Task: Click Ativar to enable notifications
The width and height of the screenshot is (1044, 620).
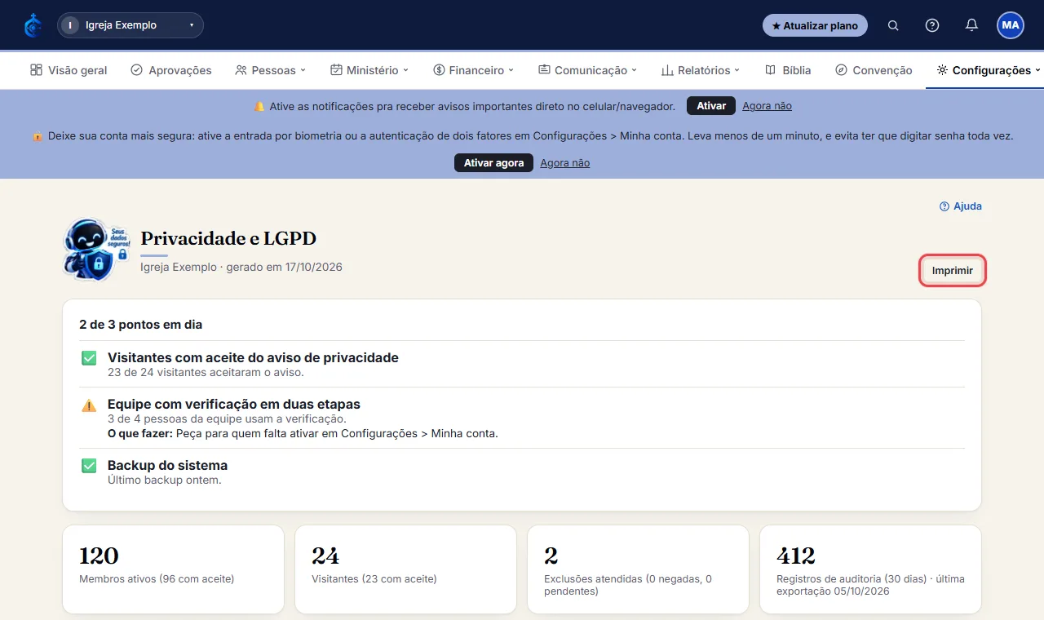Action: click(711, 106)
